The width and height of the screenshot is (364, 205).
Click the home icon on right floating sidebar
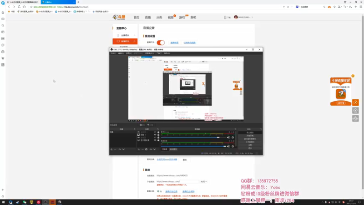pyautogui.click(x=355, y=110)
